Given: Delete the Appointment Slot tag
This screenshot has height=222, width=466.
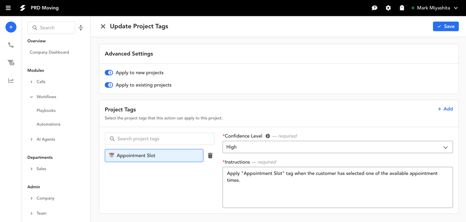Looking at the screenshot, I should point(210,155).
